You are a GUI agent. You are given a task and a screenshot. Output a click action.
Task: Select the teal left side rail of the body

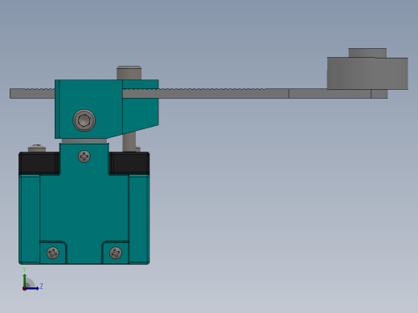(30, 219)
